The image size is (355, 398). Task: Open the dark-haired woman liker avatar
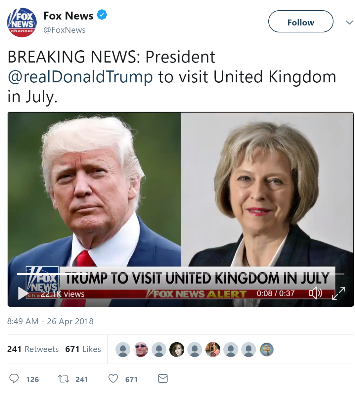177,349
